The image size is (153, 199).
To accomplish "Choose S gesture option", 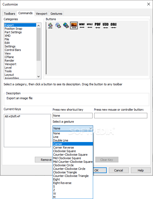I will point(73,186).
